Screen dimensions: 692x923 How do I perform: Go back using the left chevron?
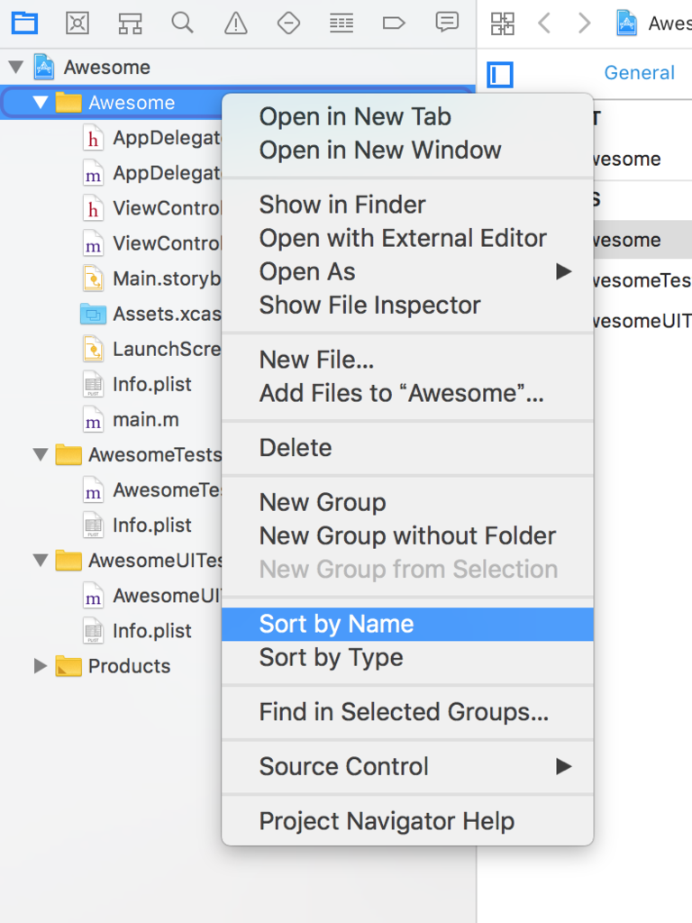point(544,23)
